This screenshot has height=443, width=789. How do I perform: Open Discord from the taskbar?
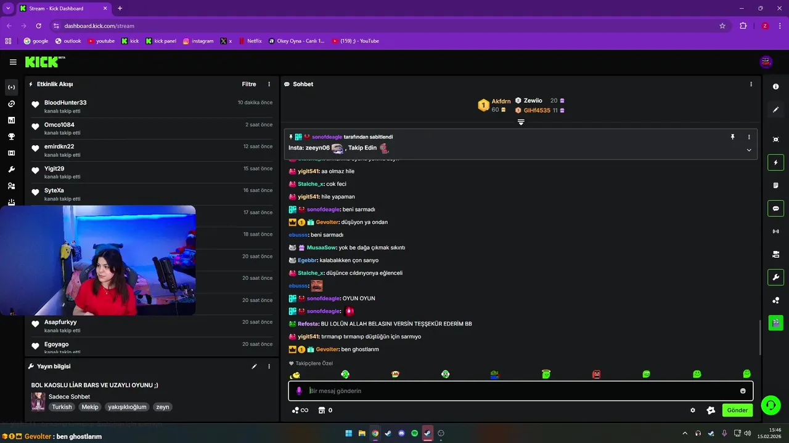coord(401,433)
